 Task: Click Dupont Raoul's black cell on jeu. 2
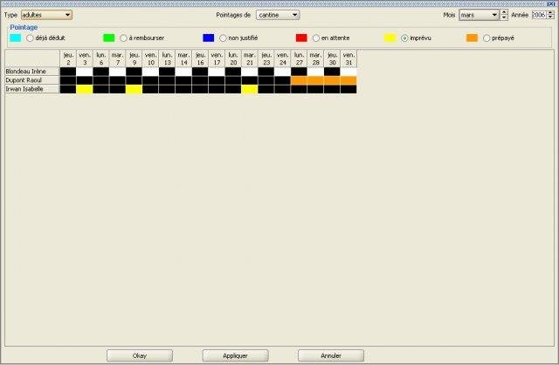[x=68, y=80]
